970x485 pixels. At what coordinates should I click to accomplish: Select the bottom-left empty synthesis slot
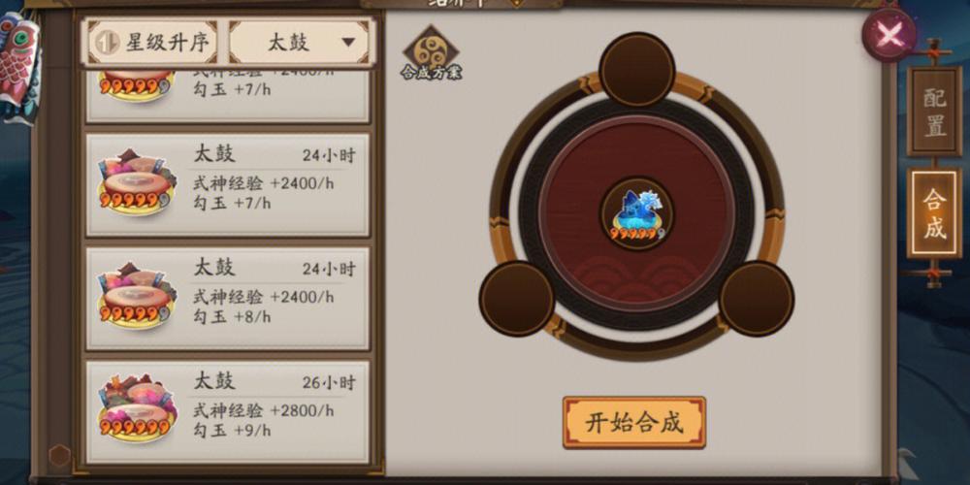click(517, 299)
